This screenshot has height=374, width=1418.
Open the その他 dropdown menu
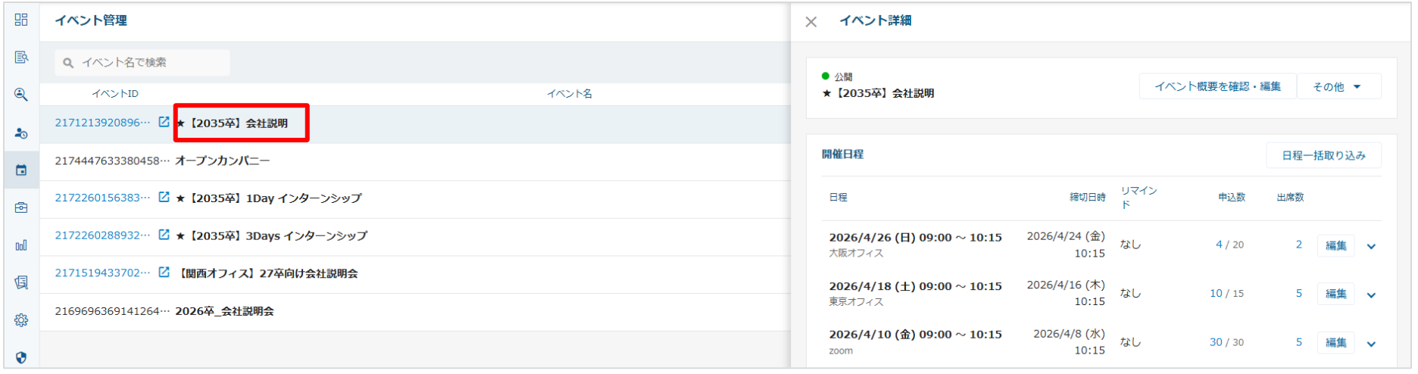1338,87
